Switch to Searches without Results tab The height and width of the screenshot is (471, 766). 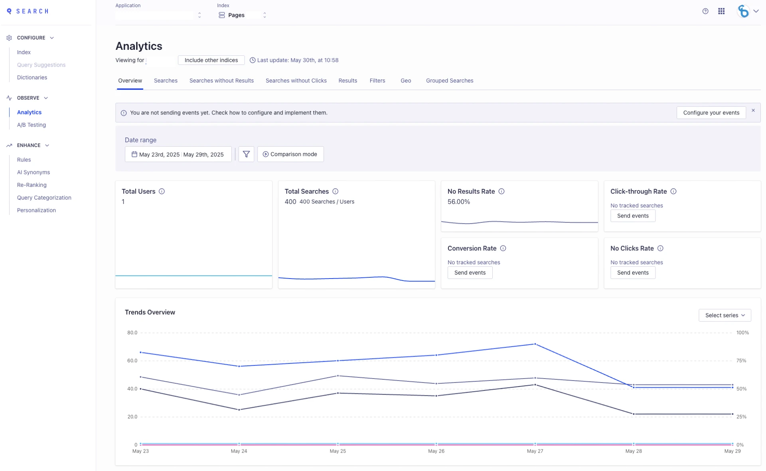pyautogui.click(x=221, y=80)
